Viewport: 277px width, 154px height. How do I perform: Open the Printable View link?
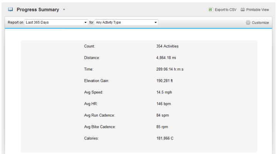click(x=258, y=10)
